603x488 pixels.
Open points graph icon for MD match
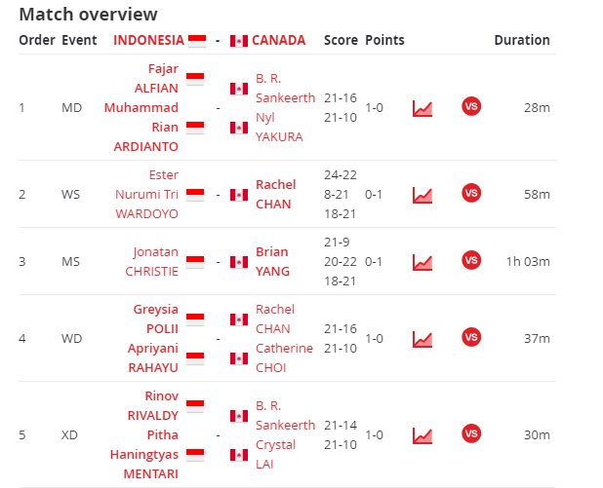point(422,108)
